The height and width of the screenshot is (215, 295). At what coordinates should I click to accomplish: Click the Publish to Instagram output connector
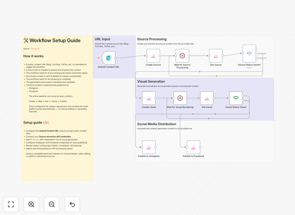156,147
